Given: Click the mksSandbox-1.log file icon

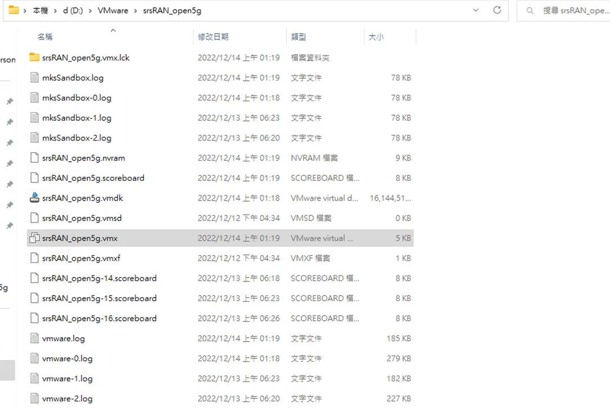Looking at the screenshot, I should coord(34,117).
